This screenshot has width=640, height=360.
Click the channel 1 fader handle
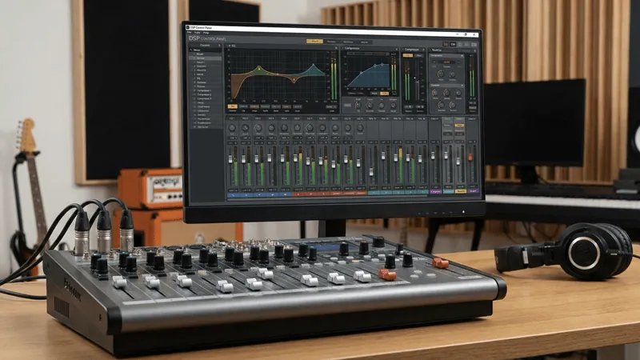(x=230, y=158)
